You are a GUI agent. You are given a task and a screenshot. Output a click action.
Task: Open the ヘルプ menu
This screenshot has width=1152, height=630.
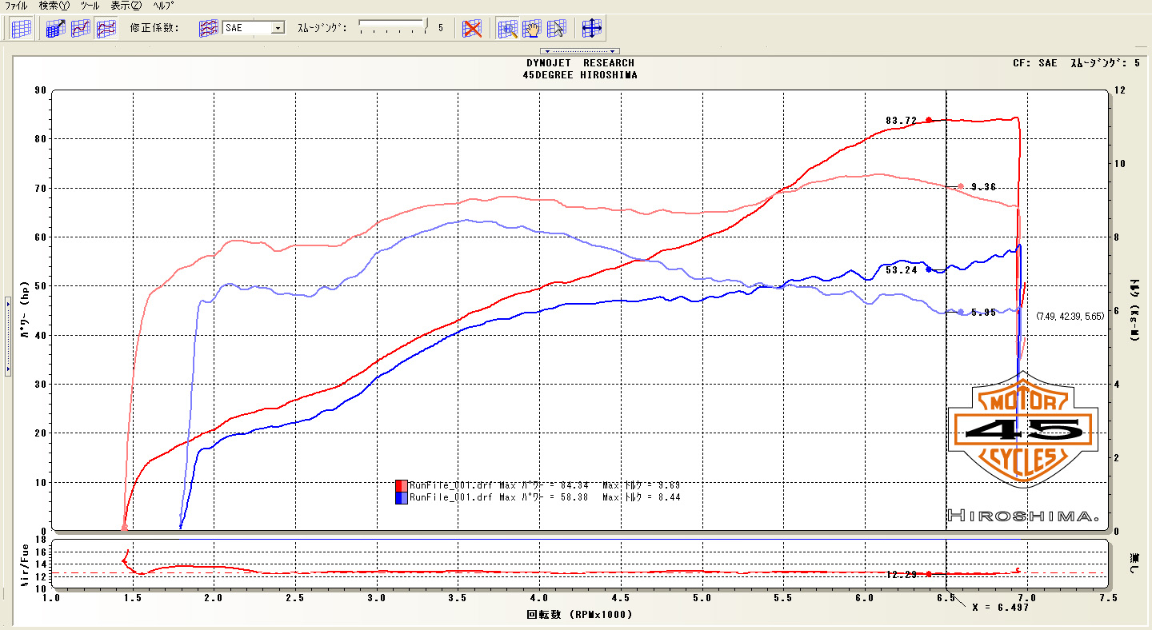click(163, 6)
